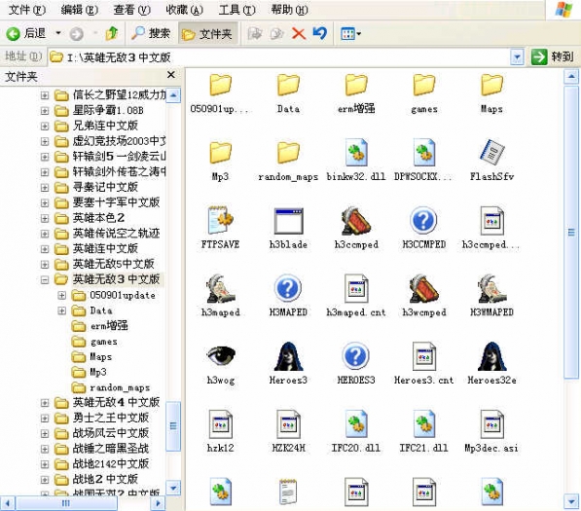The width and height of the screenshot is (581, 511).
Task: Click the blue Undo arrow toolbar icon
Action: [320, 33]
